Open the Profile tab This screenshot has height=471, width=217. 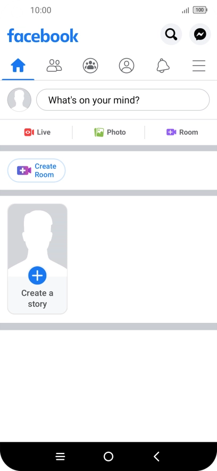click(127, 66)
